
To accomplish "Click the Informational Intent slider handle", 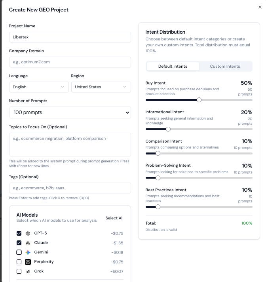I will click(x=168, y=129).
